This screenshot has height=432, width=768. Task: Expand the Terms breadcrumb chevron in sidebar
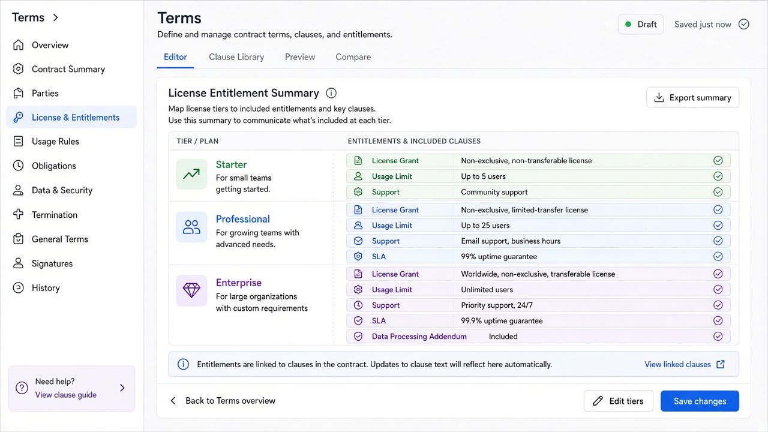tap(56, 17)
